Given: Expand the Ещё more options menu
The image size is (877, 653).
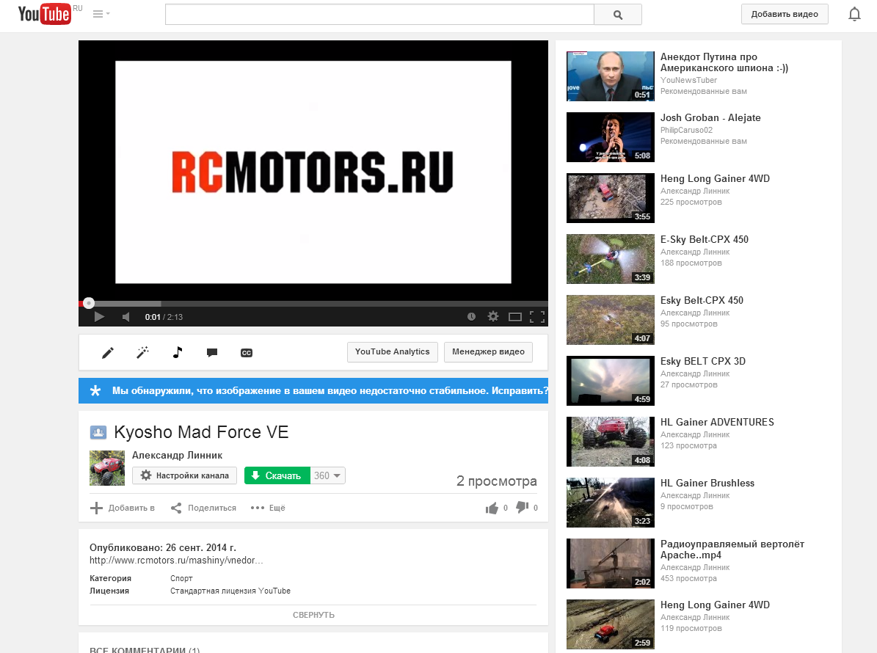Looking at the screenshot, I should pos(268,508).
